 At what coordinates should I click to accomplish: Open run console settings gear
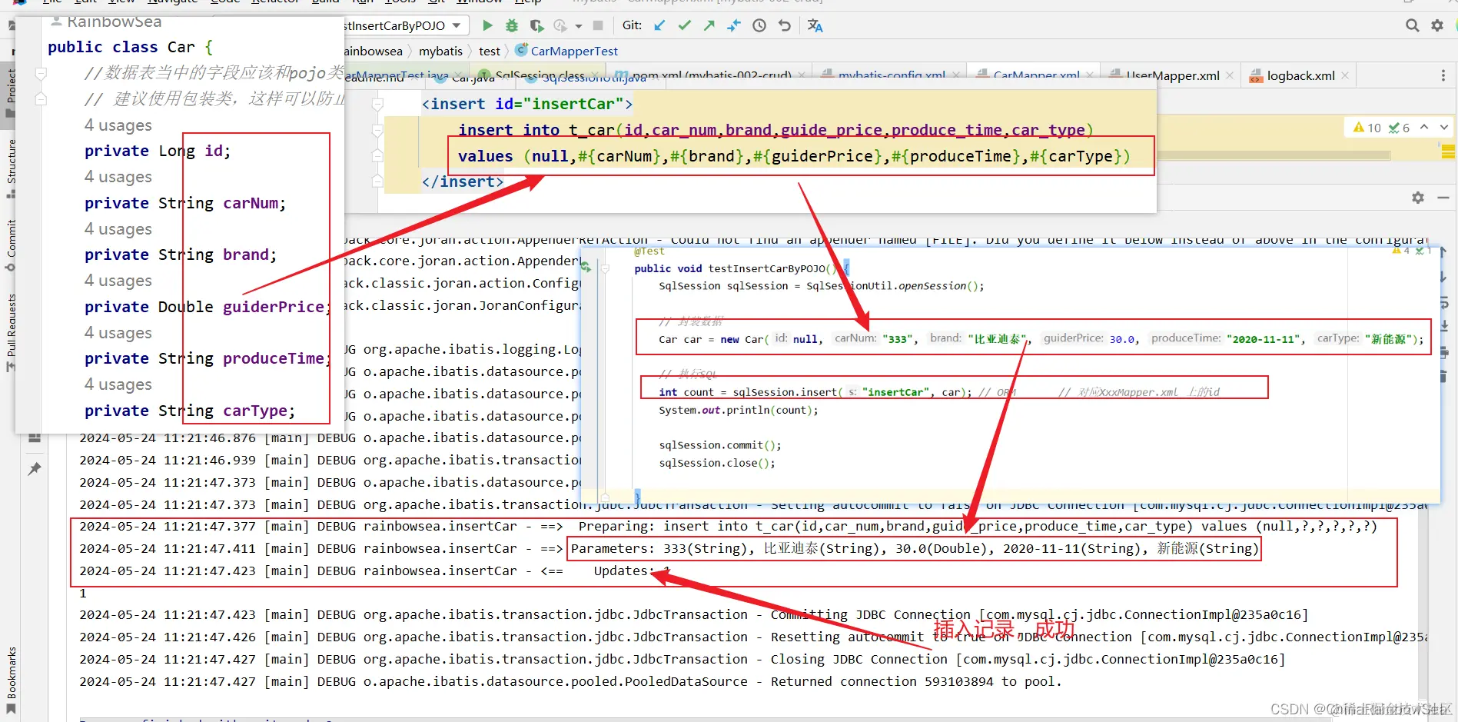click(x=1418, y=198)
